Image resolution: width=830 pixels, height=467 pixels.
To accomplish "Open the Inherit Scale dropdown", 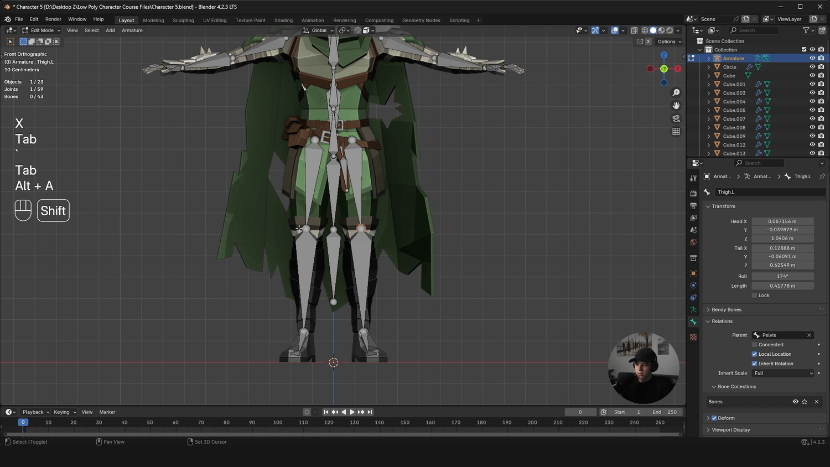I will pyautogui.click(x=783, y=373).
